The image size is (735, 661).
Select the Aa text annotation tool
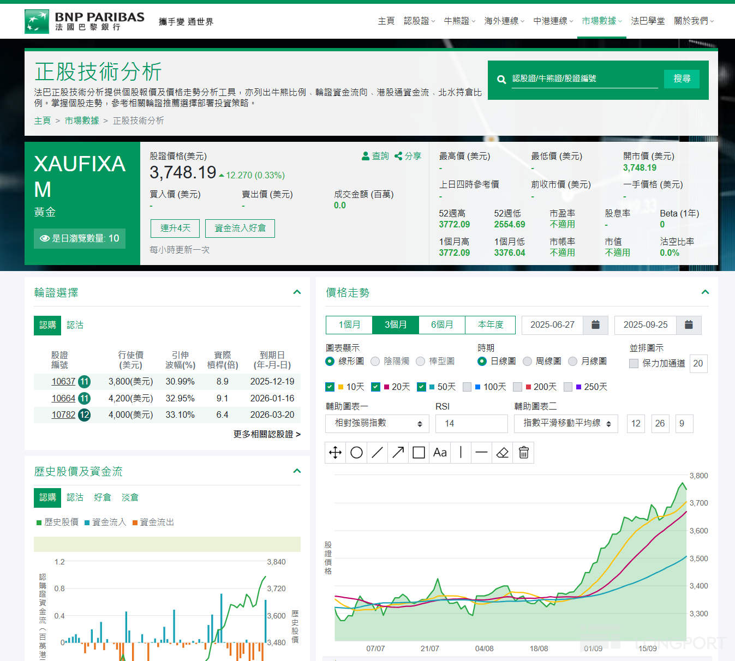440,453
